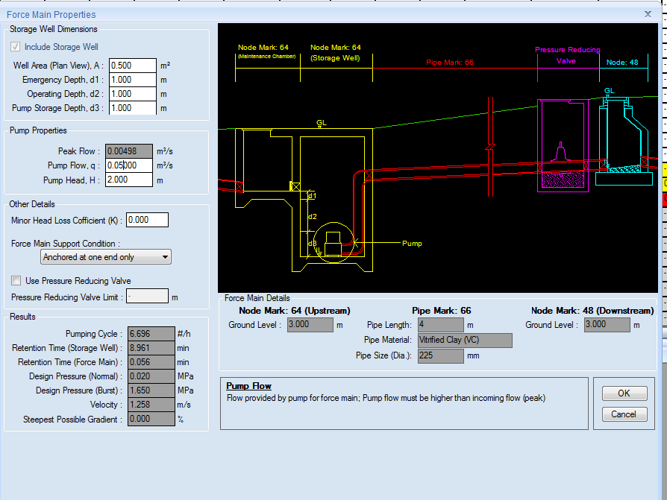667x500 pixels.
Task: Click 'Node Mark: 48 (Downstream)' heading
Action: pos(592,311)
